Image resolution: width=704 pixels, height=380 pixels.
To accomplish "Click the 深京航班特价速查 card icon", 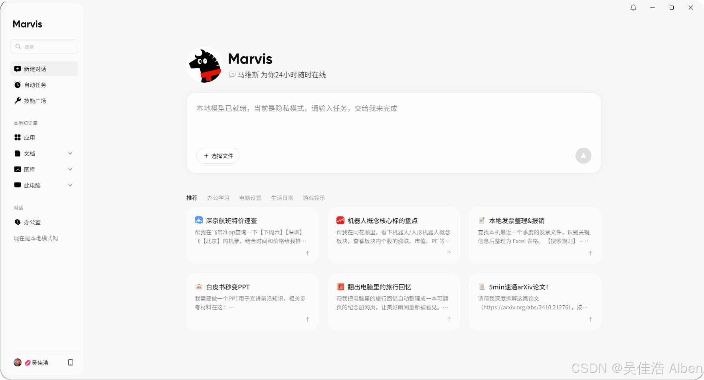I will pos(199,220).
